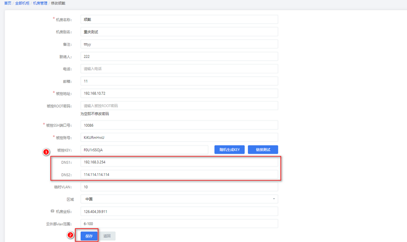The image size is (407, 242).
Task: Click the 被控地址 field with 192.168.10.72
Action: 179,93
